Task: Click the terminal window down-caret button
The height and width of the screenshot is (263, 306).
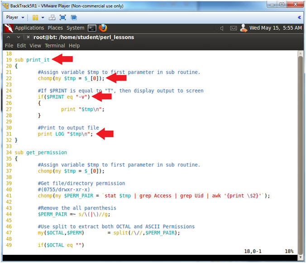Action: pyautogui.click(x=19, y=37)
